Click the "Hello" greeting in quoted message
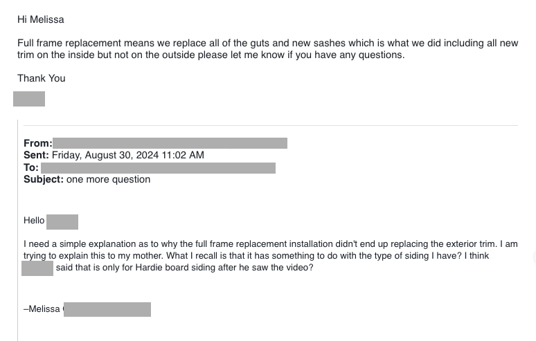The image size is (536, 341). (34, 221)
